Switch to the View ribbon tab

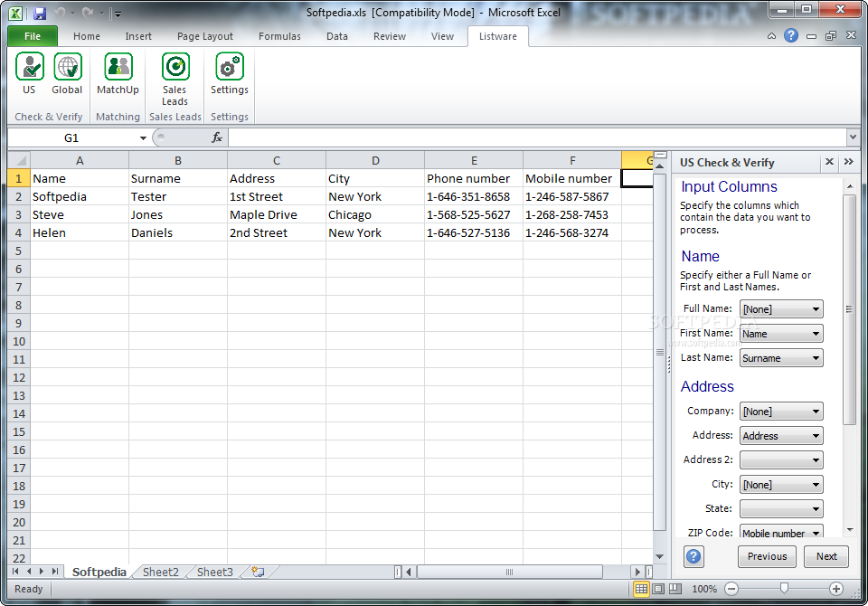point(442,36)
